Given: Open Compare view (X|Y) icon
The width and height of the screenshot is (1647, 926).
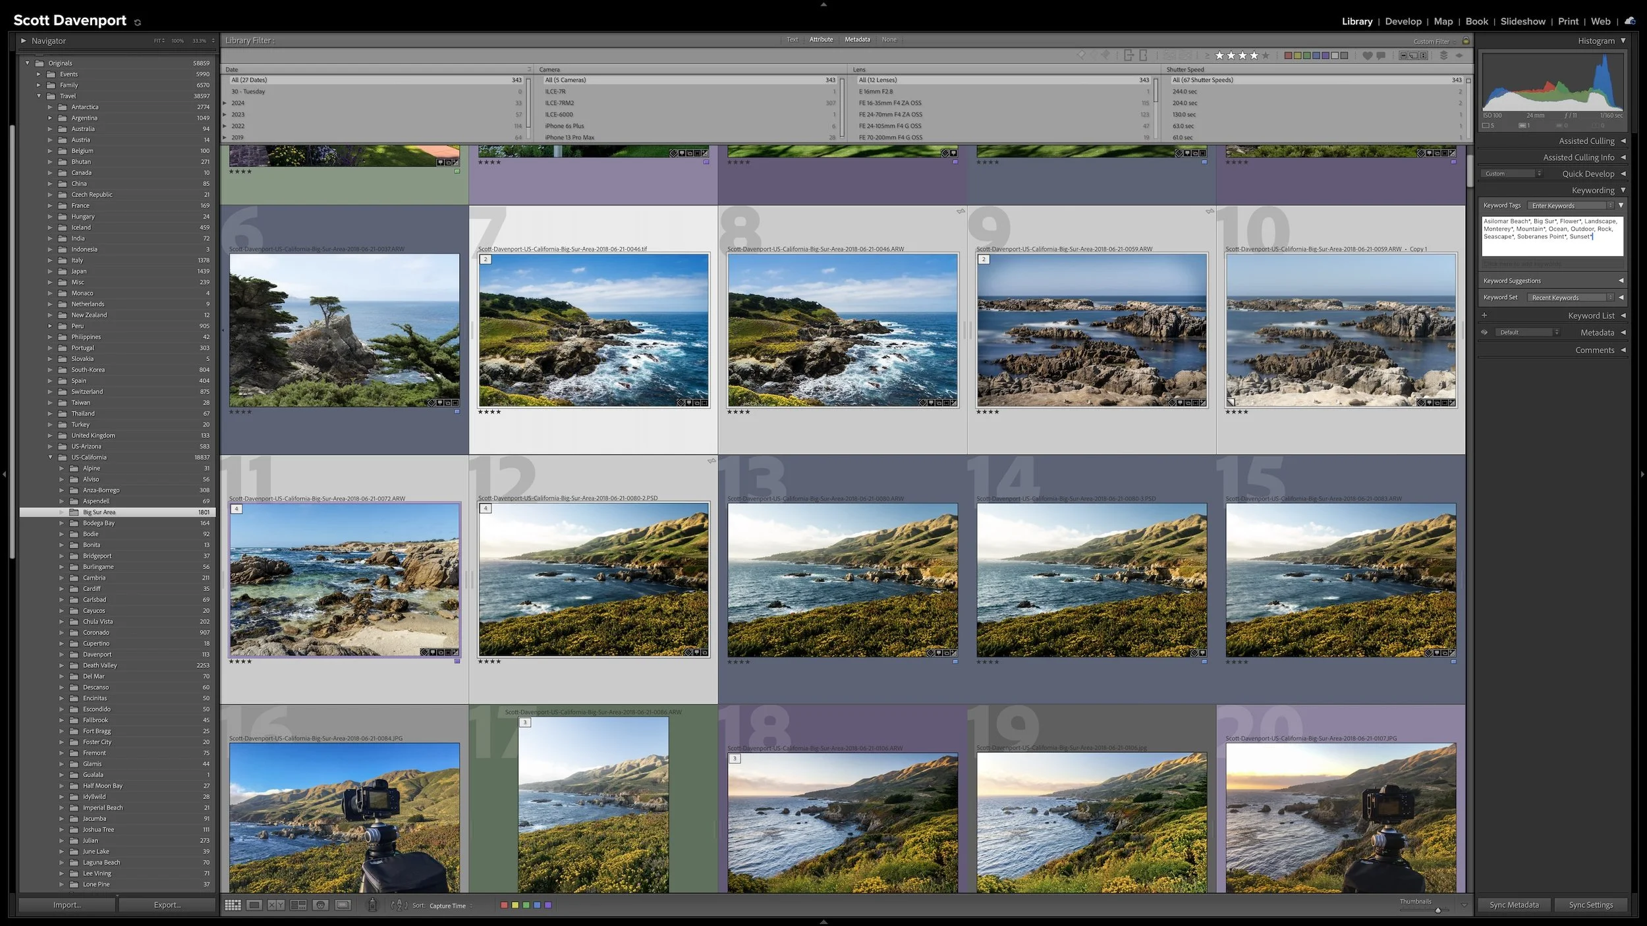Looking at the screenshot, I should (x=276, y=905).
